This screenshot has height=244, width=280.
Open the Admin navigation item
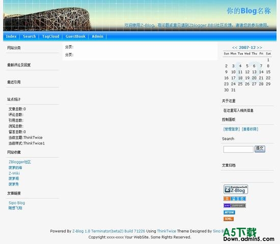98,37
